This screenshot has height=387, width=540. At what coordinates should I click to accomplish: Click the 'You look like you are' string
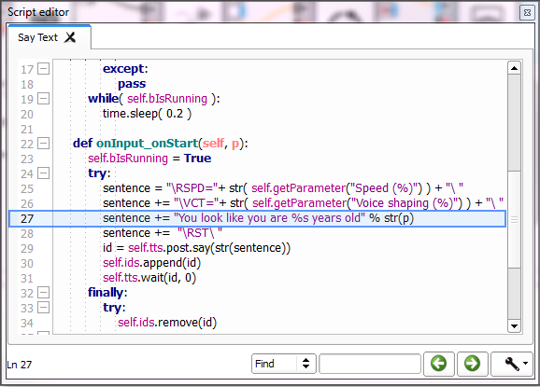pos(269,218)
